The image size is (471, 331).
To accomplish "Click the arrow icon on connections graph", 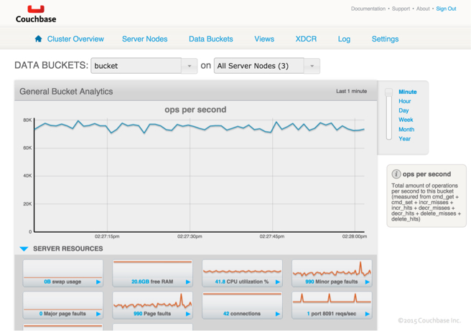I will (278, 314).
